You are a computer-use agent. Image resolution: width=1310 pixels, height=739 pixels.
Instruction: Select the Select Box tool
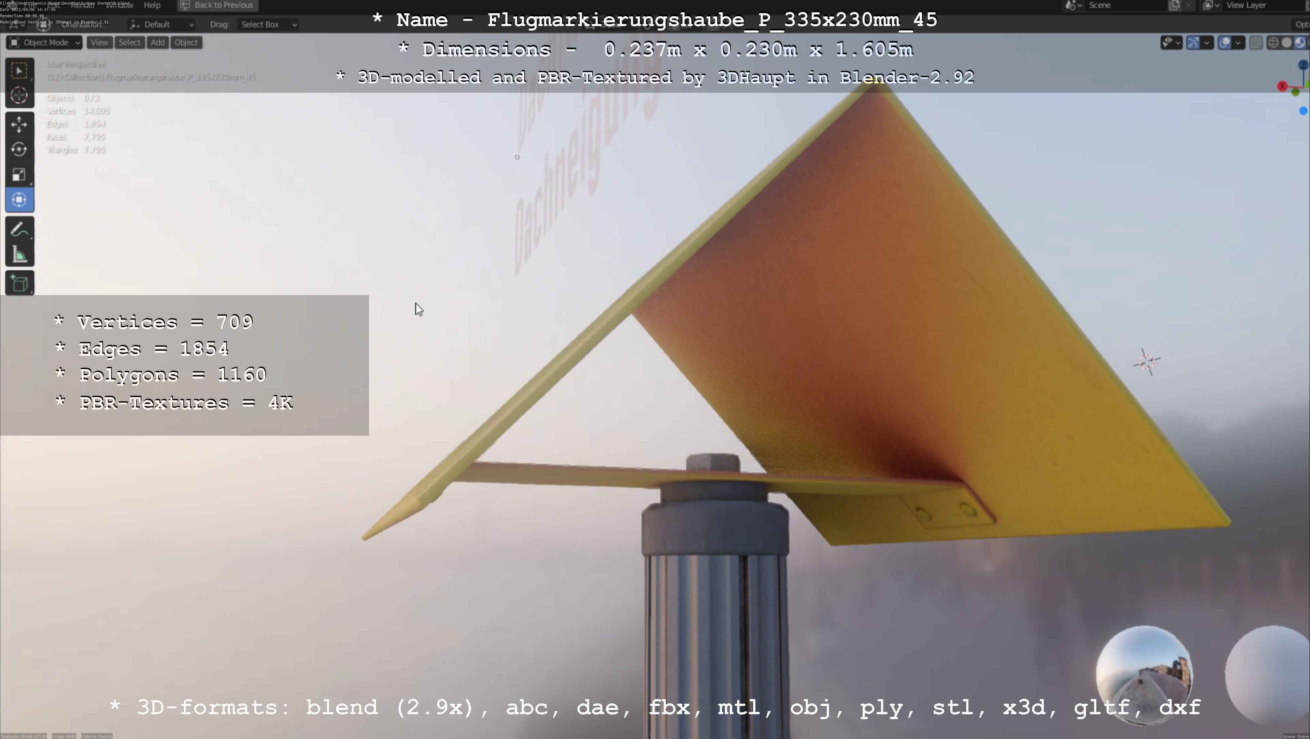(x=19, y=71)
